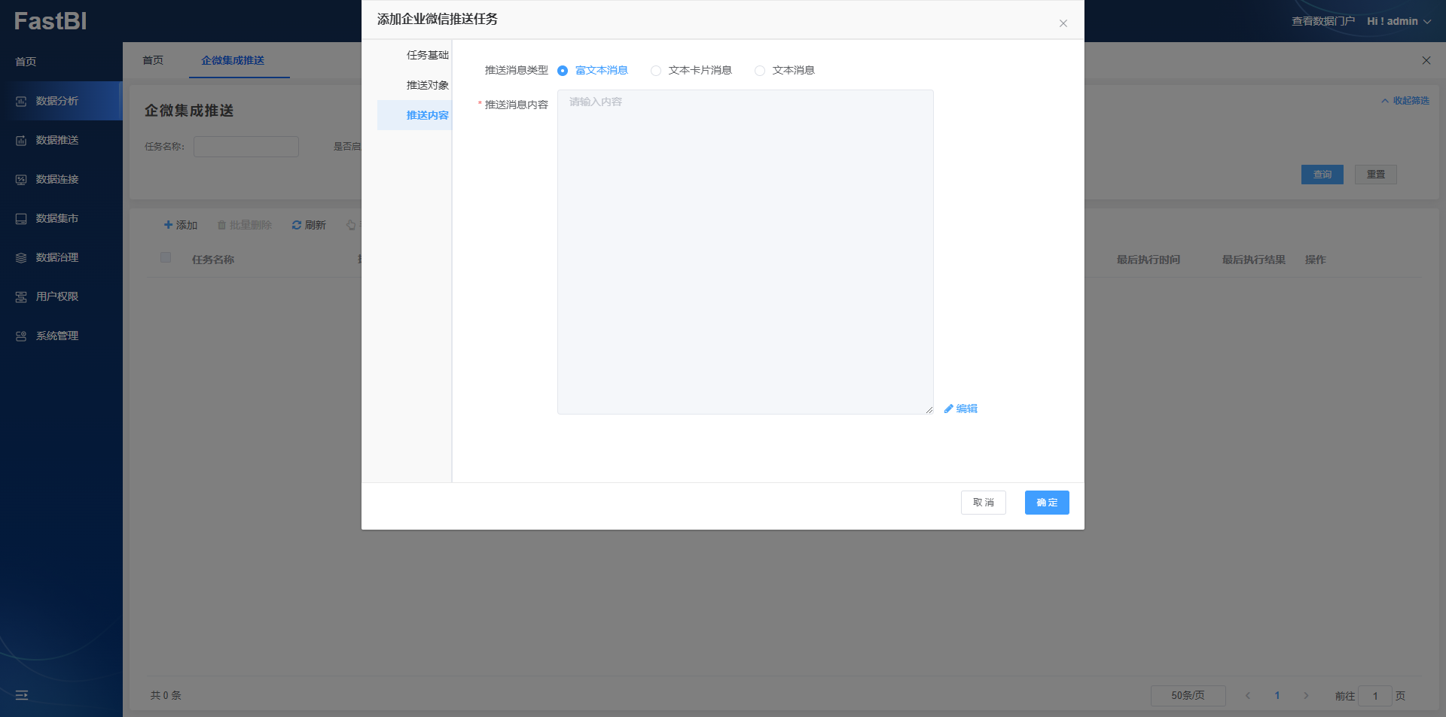Click the 数据连接 sidebar icon

(21, 179)
